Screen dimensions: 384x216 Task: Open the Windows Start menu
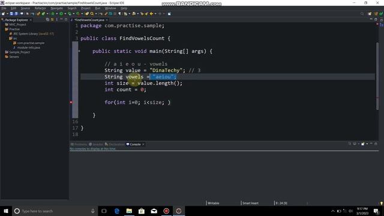tap(6, 211)
